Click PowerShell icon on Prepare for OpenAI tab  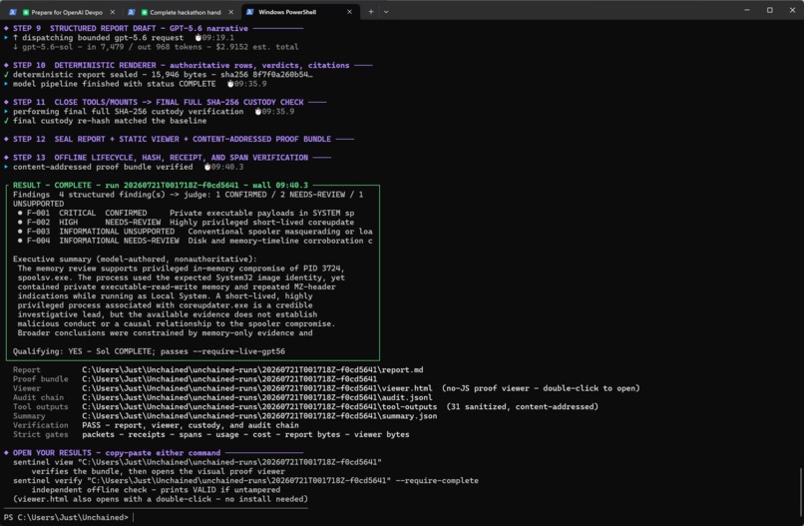pos(13,12)
